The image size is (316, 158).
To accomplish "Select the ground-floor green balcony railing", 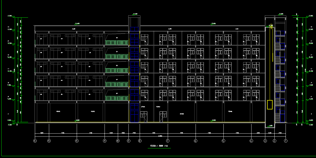I will [x=117, y=98].
